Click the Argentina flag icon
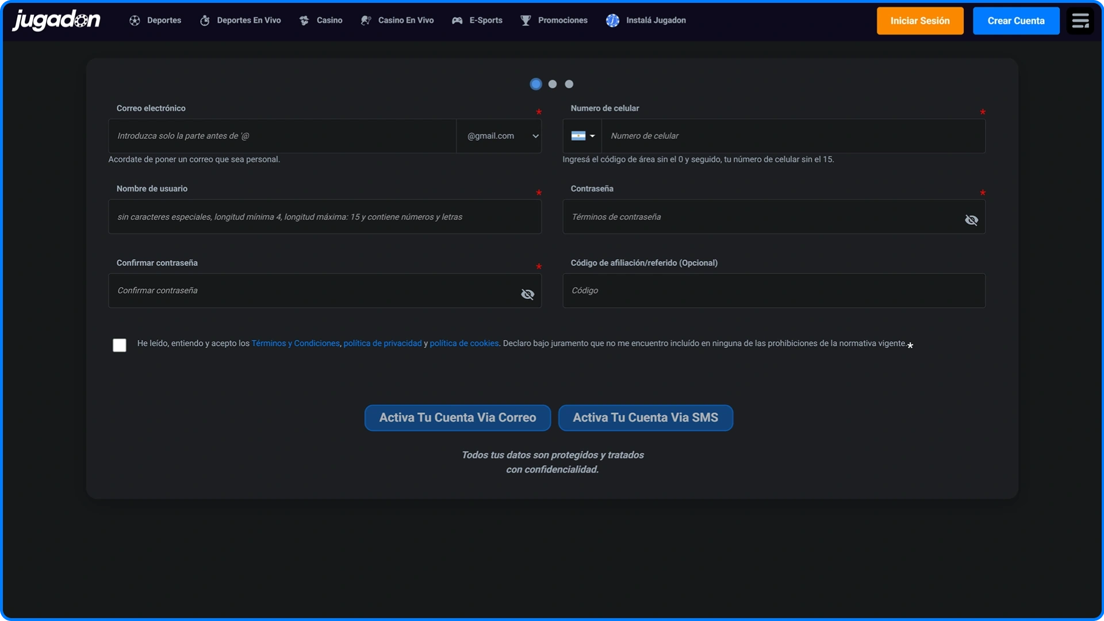This screenshot has width=1104, height=621. [x=578, y=136]
